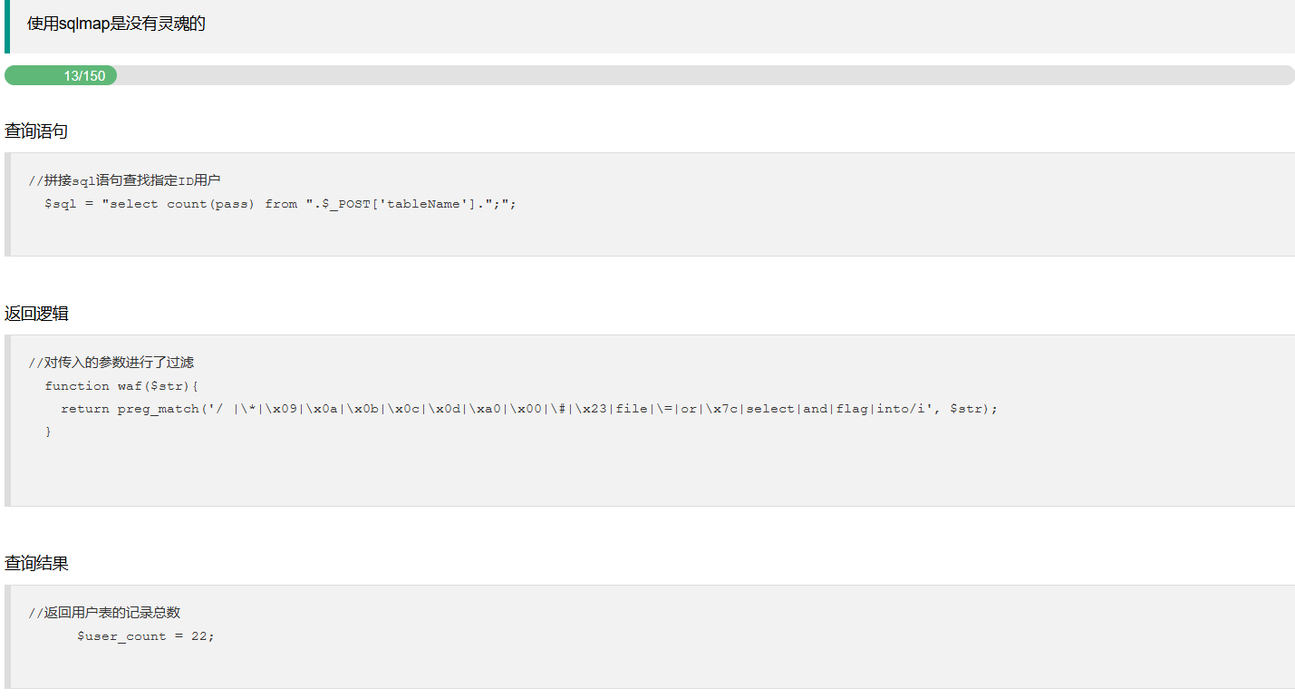This screenshot has height=698, width=1295.
Task: Click the '$user_count = 22;' line
Action: click(146, 636)
